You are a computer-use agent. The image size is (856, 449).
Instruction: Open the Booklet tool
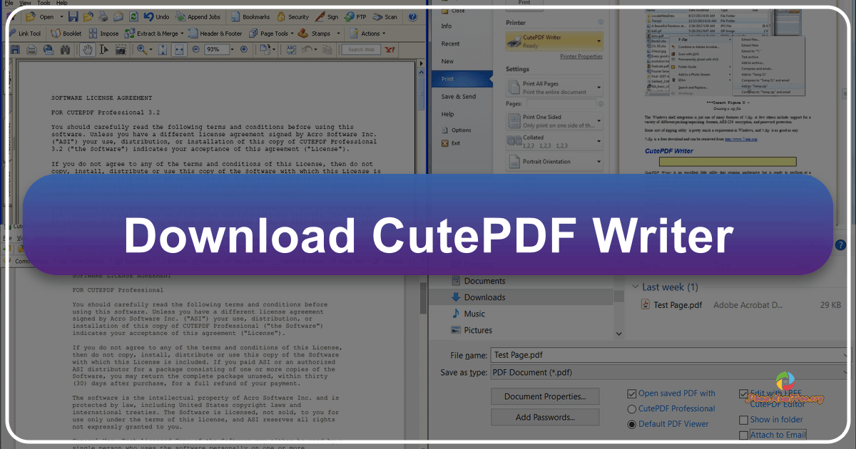[66, 33]
